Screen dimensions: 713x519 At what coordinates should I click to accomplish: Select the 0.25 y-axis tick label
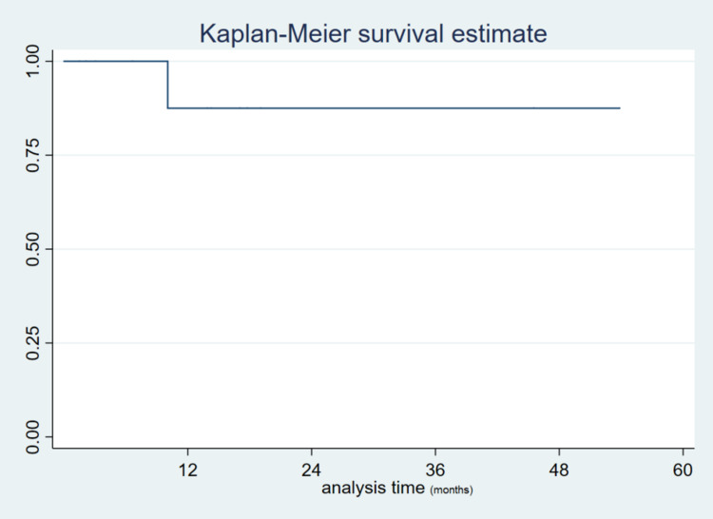pyautogui.click(x=33, y=343)
